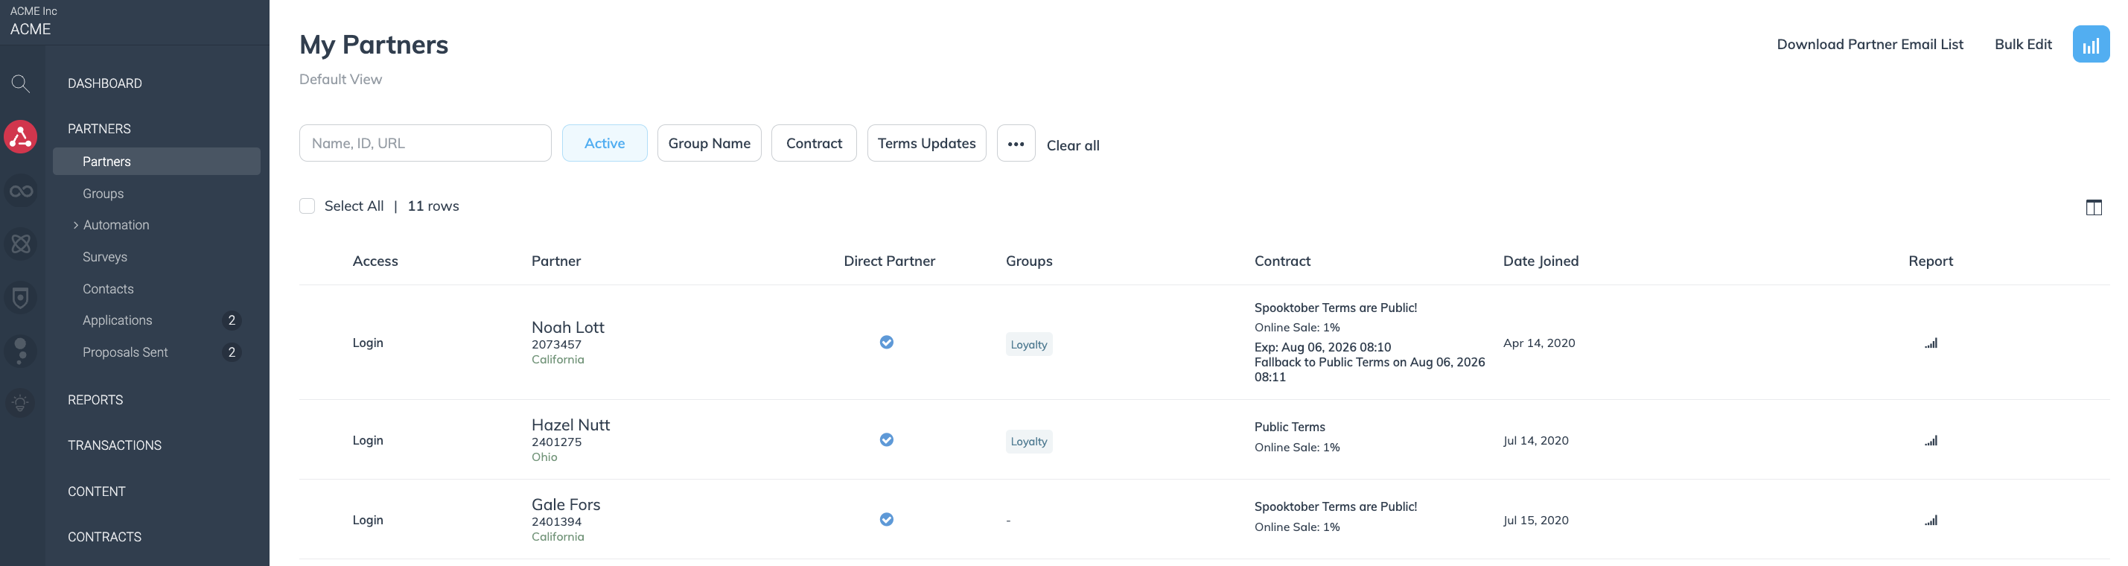Open Default View selector

pyautogui.click(x=340, y=80)
